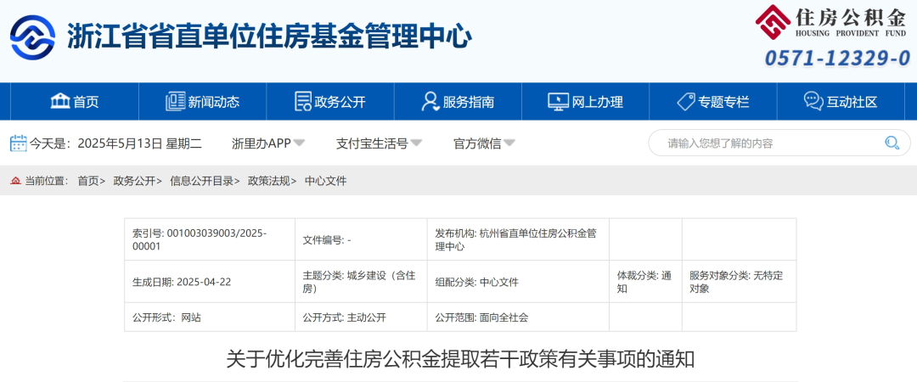Go to 政策法规 in the breadcrumb
This screenshot has width=917, height=382.
coord(268,181)
